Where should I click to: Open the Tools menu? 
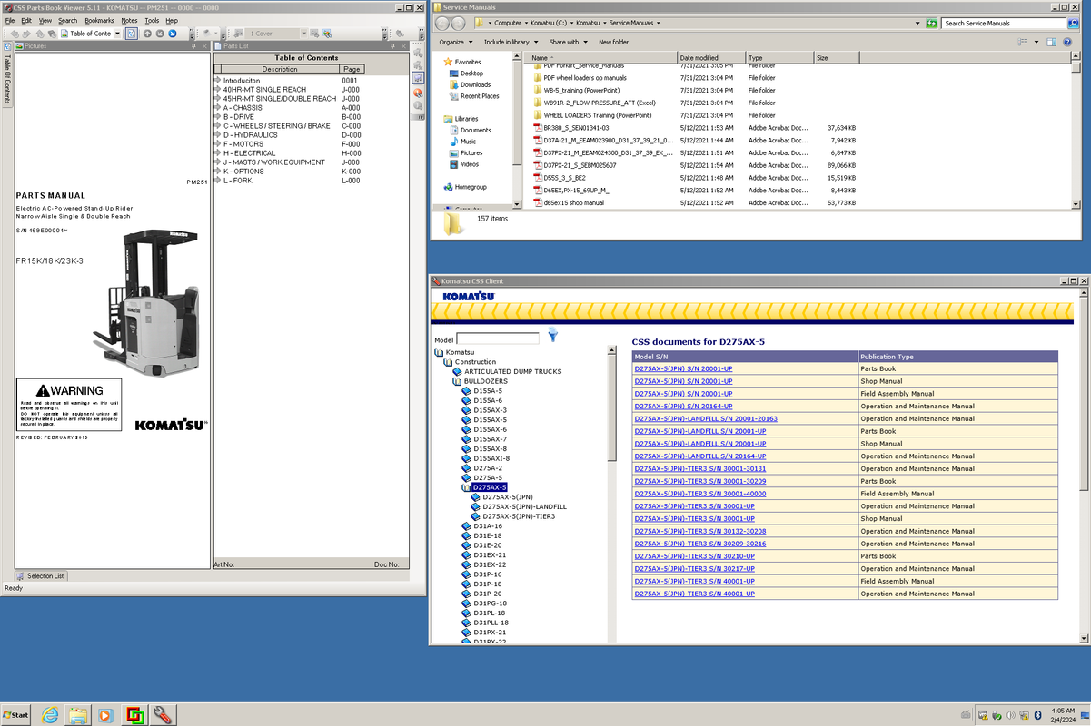click(x=152, y=20)
